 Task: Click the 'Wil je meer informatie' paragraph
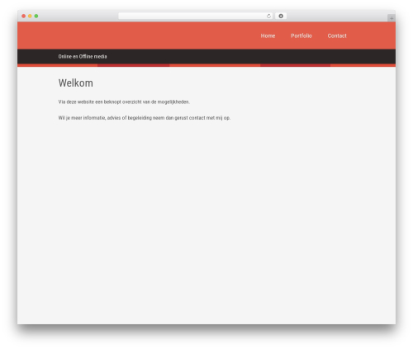tap(145, 118)
